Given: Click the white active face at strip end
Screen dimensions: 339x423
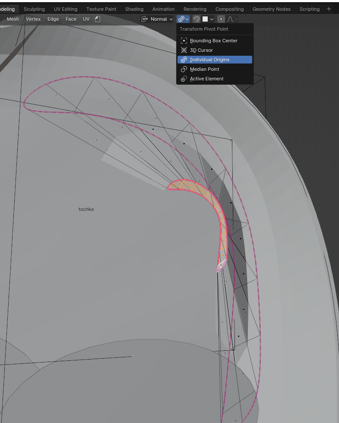Looking at the screenshot, I should coord(222,266).
